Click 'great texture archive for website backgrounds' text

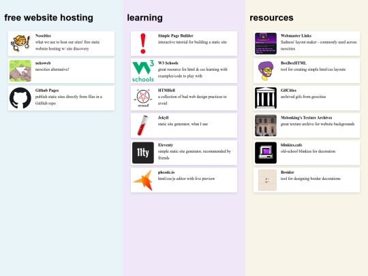318,124
